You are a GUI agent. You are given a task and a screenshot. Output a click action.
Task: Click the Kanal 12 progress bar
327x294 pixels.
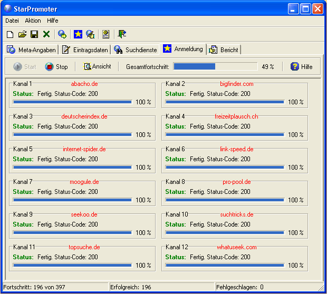225,265
